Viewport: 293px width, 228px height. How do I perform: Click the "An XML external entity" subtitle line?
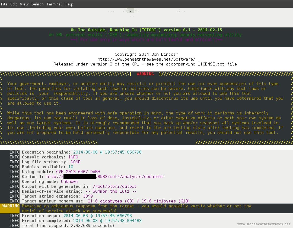pyautogui.click(x=145, y=35)
